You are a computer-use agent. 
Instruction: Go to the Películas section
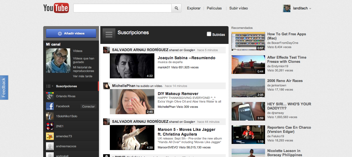click(x=214, y=8)
